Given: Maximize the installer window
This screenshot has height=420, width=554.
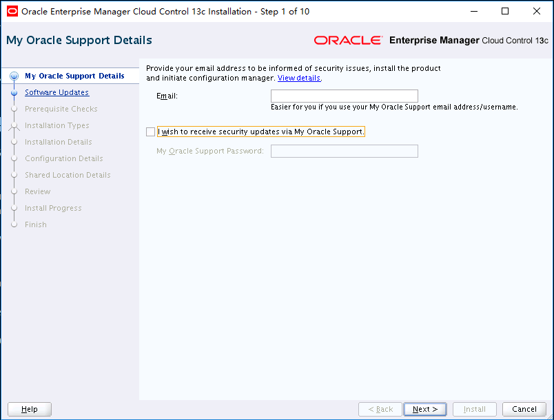Looking at the screenshot, I should point(505,11).
